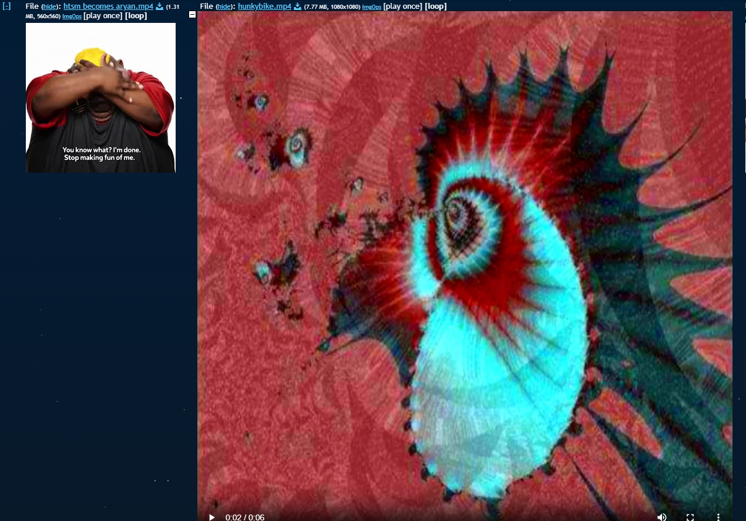Hide the hunkybike.mp4 file

[224, 6]
